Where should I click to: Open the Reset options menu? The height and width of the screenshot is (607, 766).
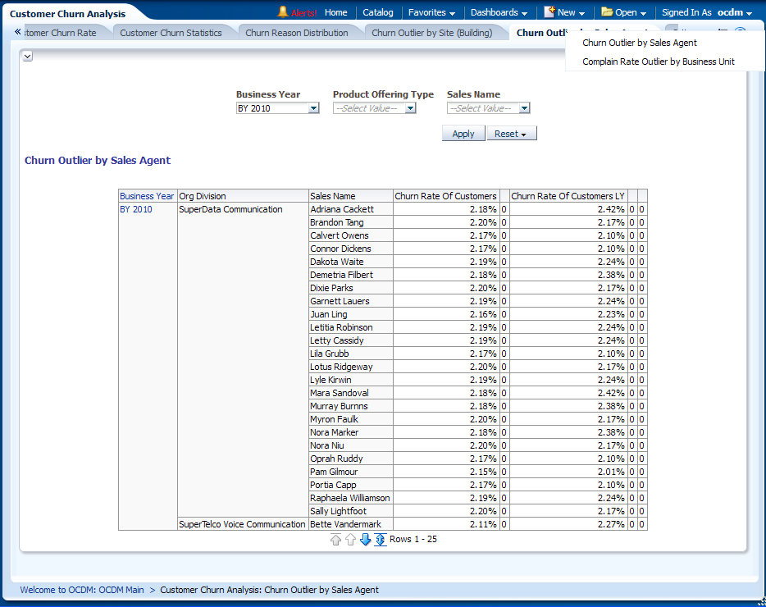[x=512, y=134]
